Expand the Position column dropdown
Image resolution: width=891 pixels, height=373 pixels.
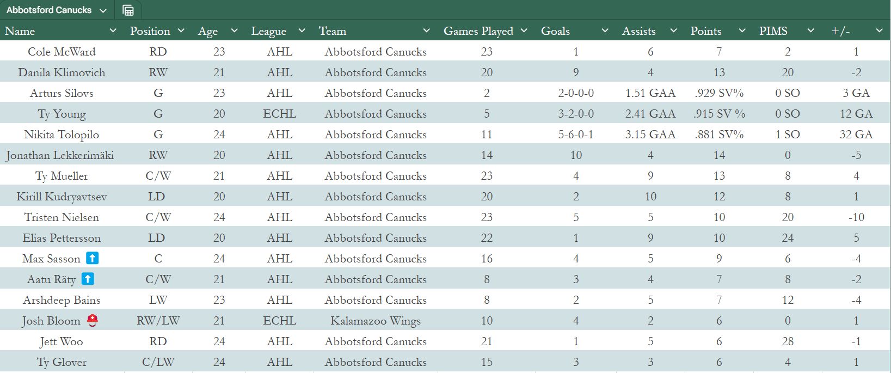181,30
